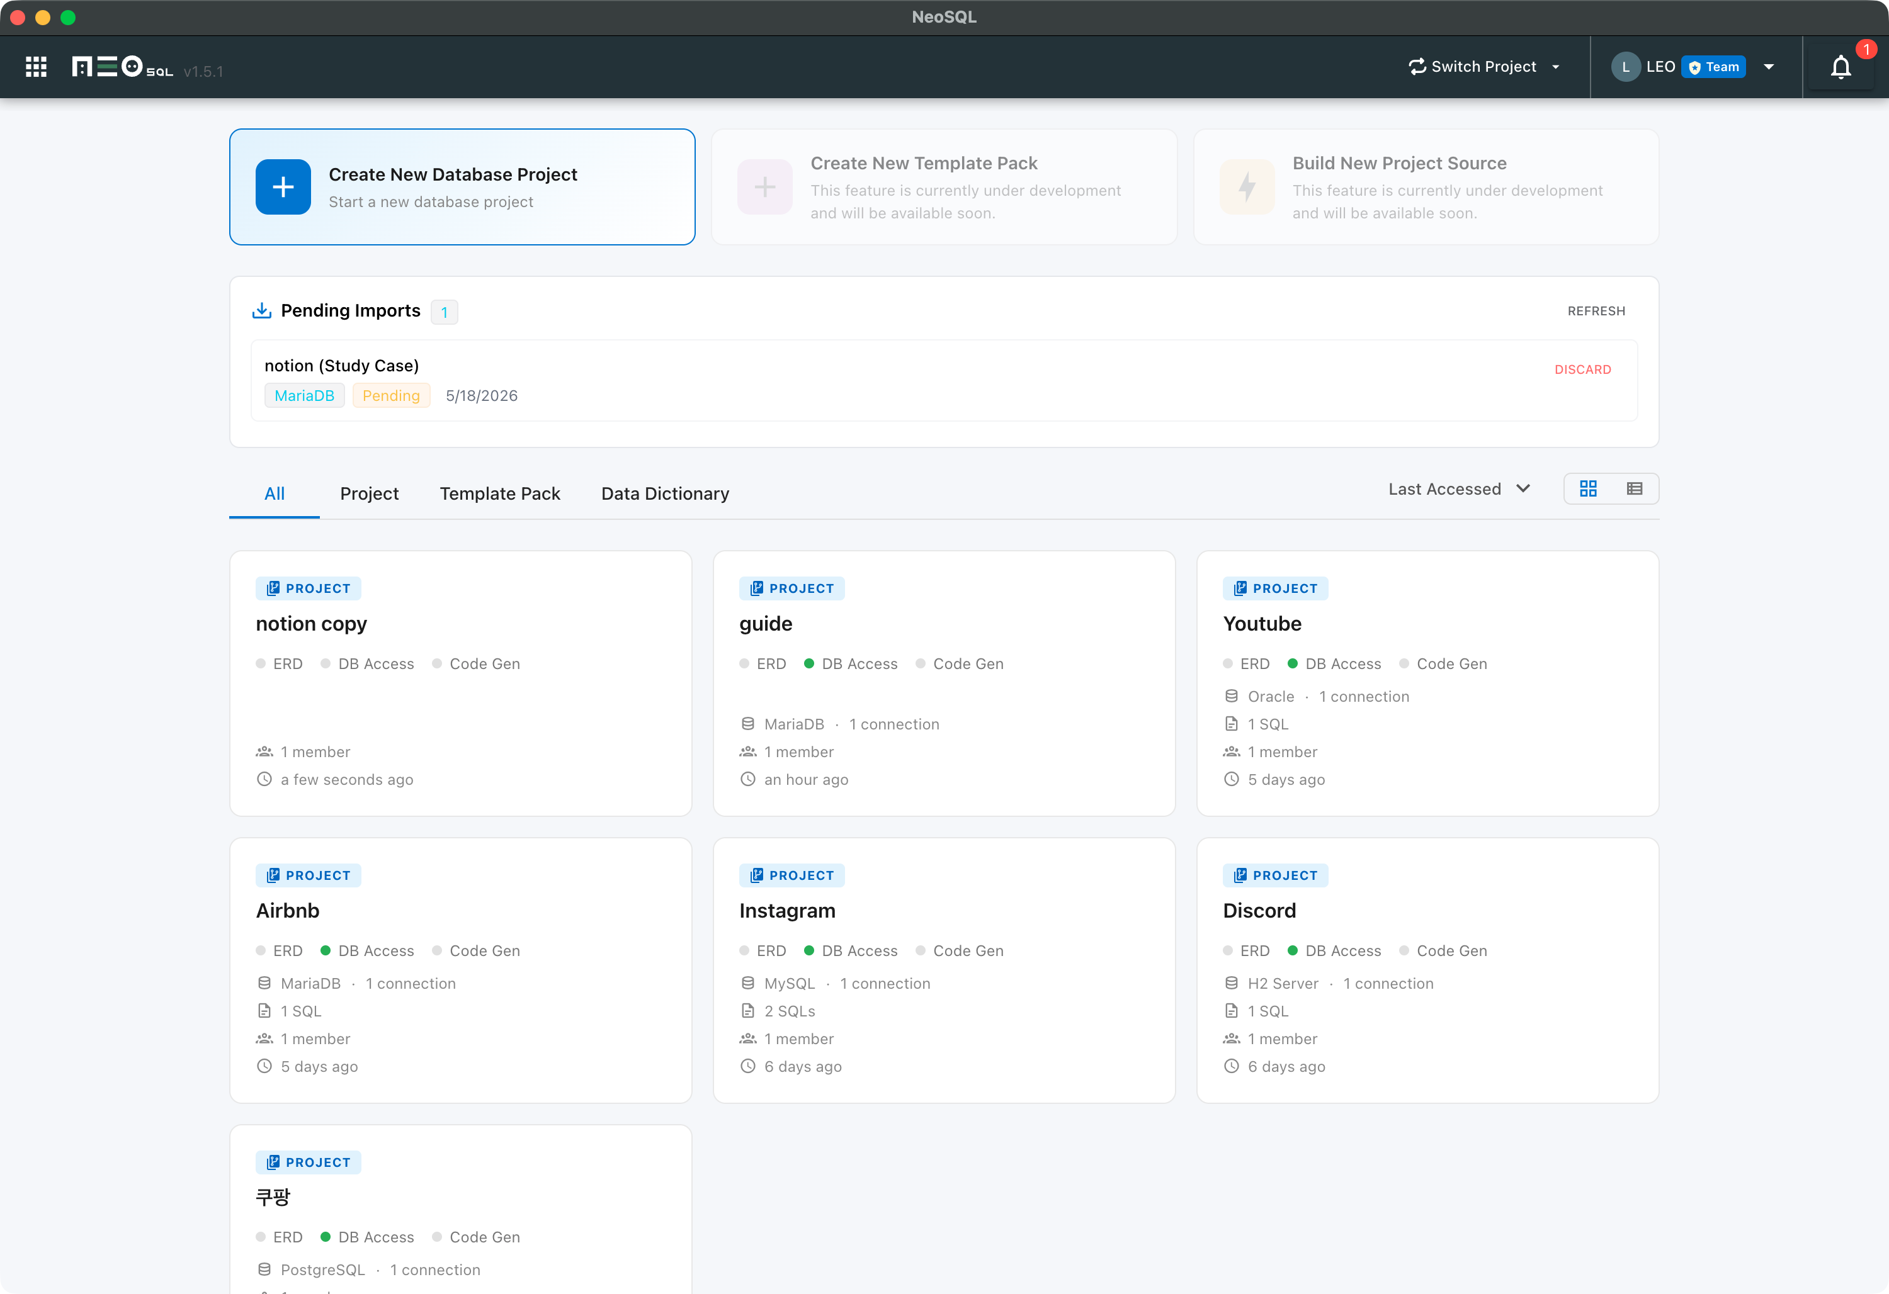Click the v1.5.1 version label

click(x=203, y=72)
